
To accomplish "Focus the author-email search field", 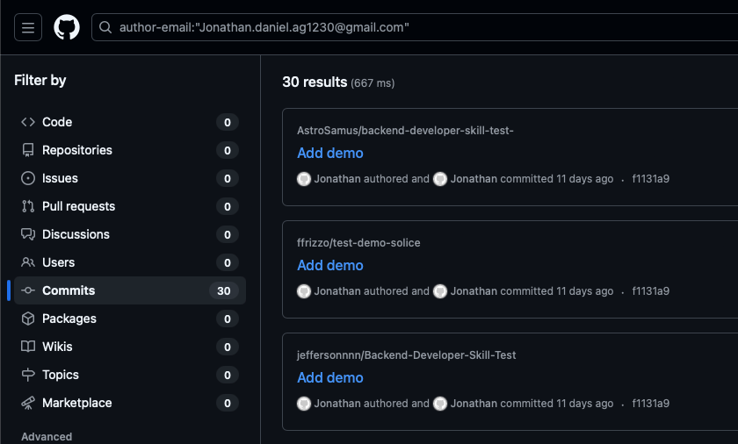I will click(414, 27).
